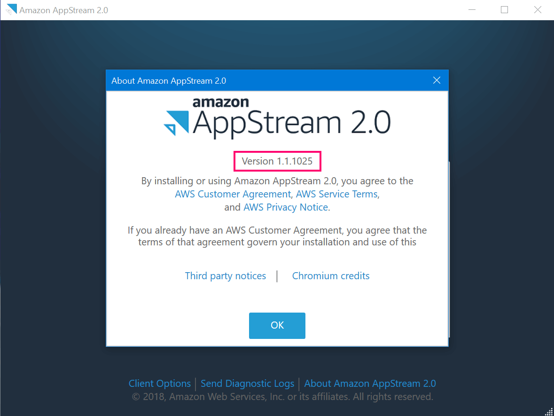Click the Amazon AppStream 2.0 logo graphic
Image resolution: width=554 pixels, height=416 pixels.
[x=277, y=118]
